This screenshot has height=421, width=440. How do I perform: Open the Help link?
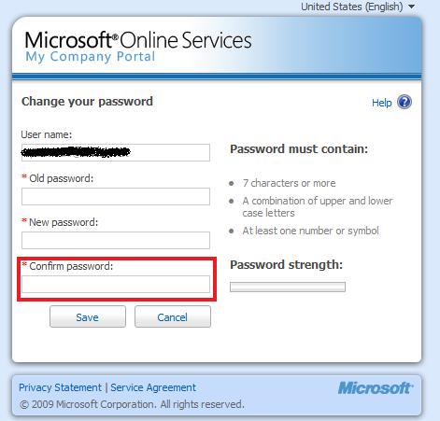[382, 103]
